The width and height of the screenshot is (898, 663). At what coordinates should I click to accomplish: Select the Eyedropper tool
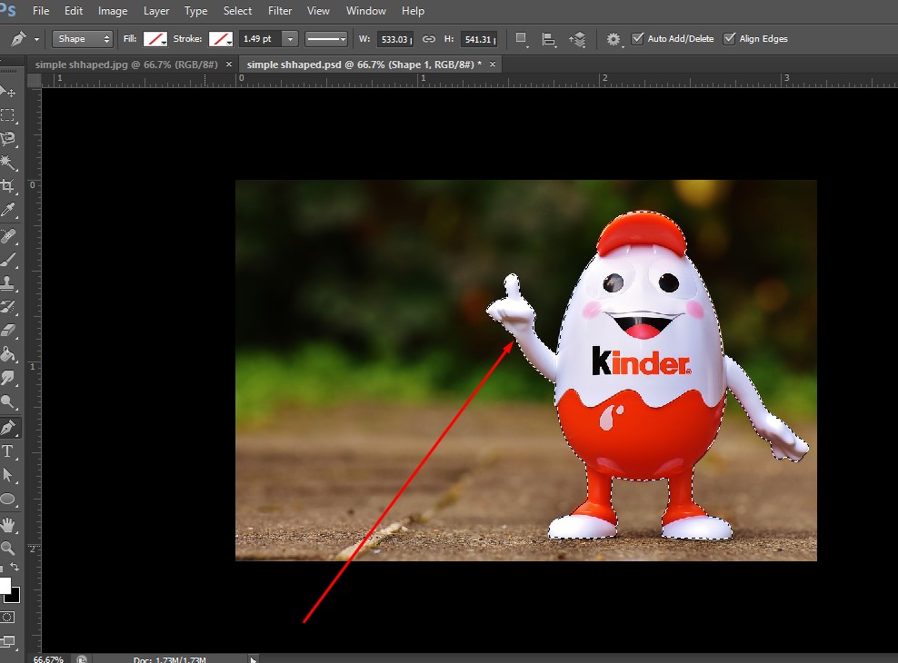tap(8, 210)
